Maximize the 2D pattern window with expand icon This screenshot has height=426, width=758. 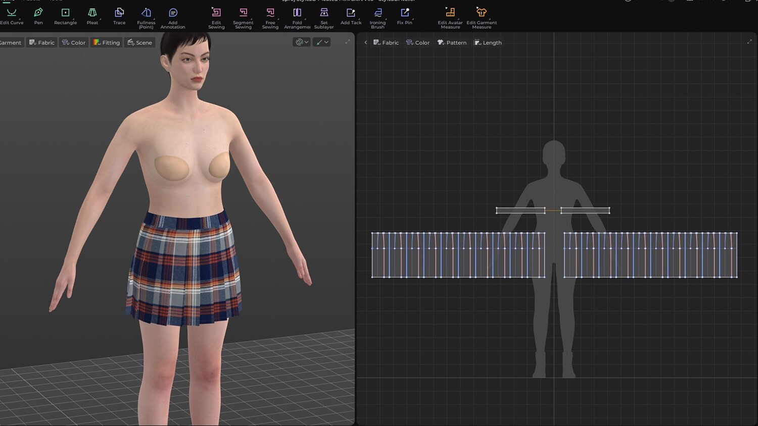coord(749,42)
